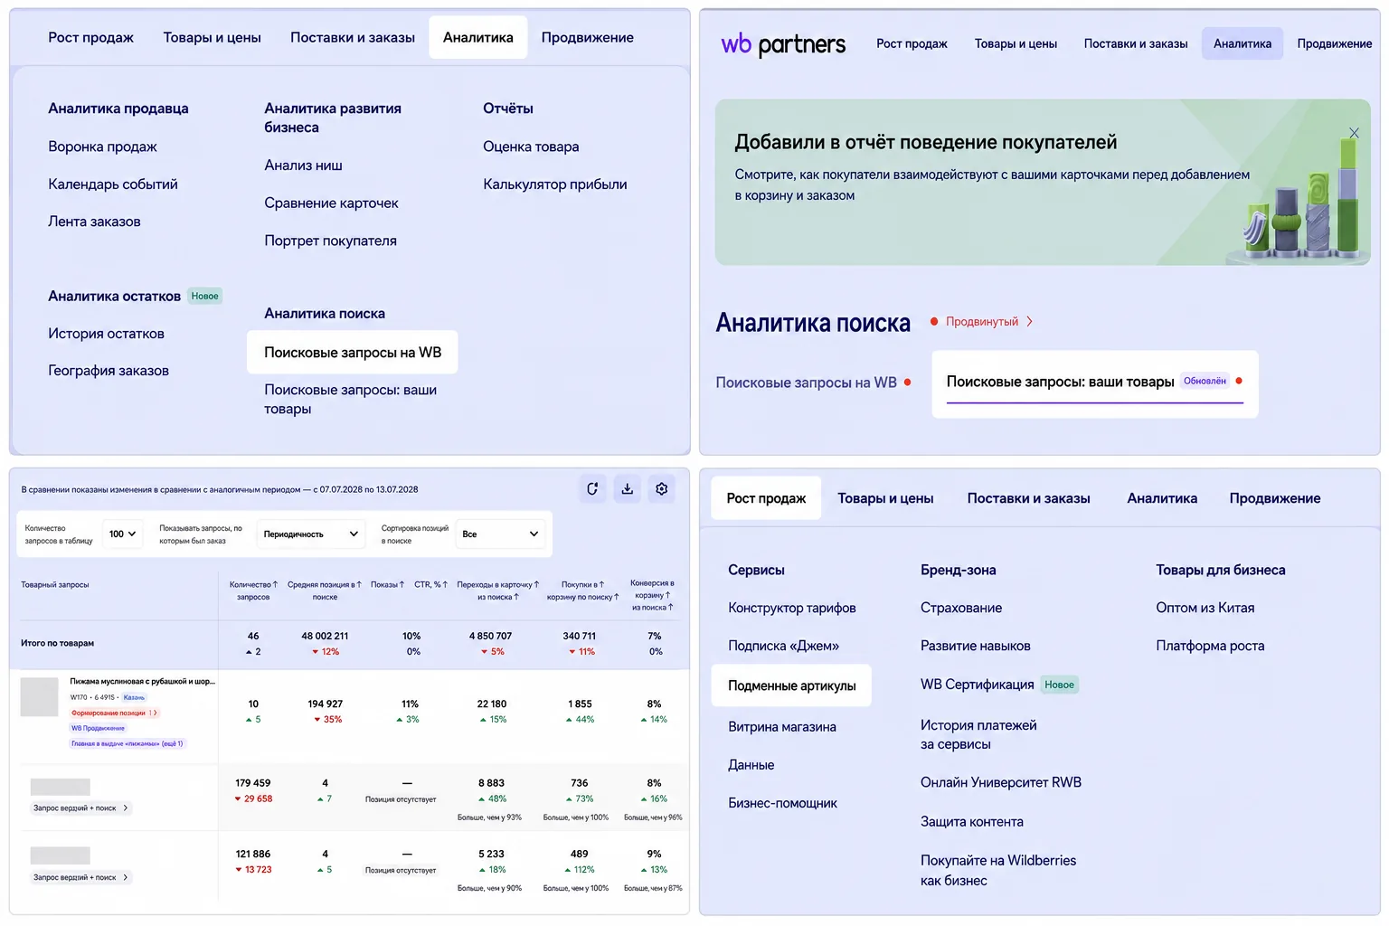
Task: Open Сравнение карточек menu item
Action: (331, 203)
